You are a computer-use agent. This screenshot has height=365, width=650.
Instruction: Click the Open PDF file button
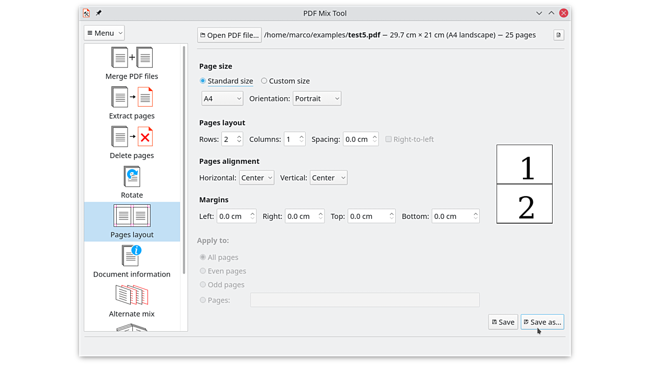[x=229, y=35]
